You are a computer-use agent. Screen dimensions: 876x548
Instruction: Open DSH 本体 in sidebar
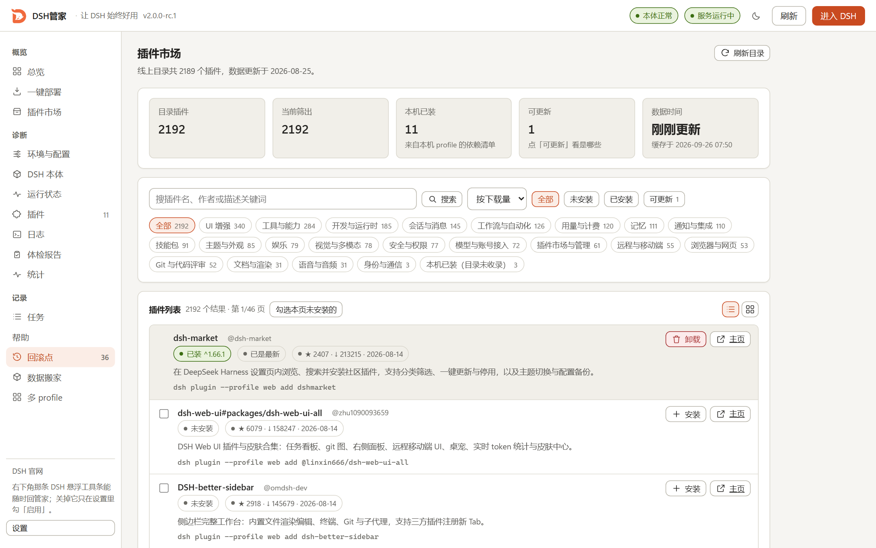[x=60, y=174]
